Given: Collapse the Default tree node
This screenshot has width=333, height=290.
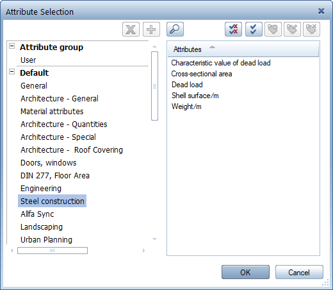Looking at the screenshot, I should point(12,72).
